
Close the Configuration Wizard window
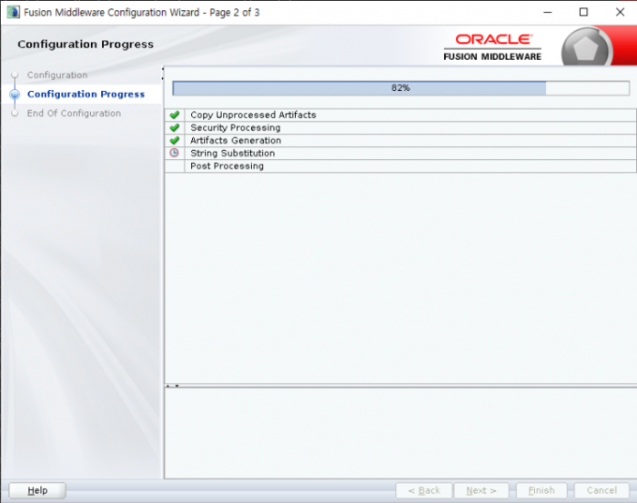[x=620, y=12]
